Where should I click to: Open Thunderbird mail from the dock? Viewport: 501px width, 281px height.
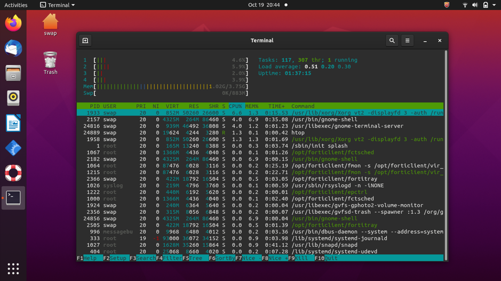(13, 49)
